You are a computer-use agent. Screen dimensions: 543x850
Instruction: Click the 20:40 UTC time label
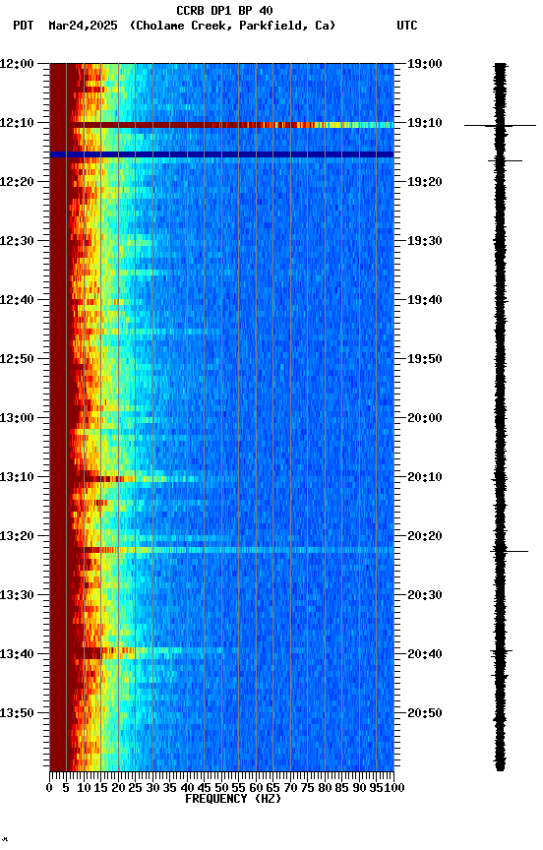click(x=425, y=654)
